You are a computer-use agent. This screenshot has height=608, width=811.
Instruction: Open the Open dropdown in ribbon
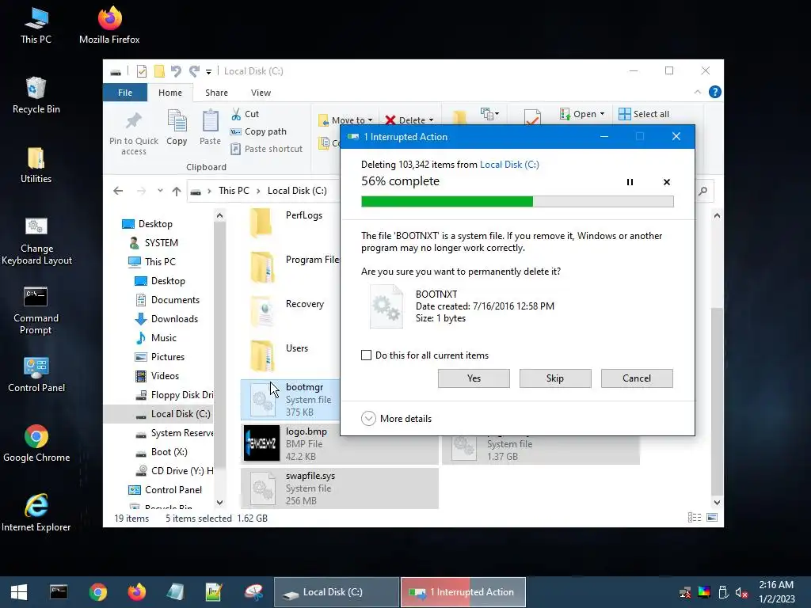(582, 114)
